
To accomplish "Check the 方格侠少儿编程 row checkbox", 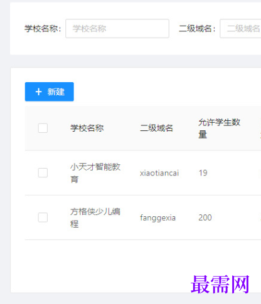I will point(43,218).
